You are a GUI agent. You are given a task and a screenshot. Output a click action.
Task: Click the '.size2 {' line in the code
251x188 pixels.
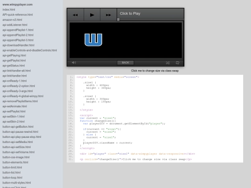(90, 96)
